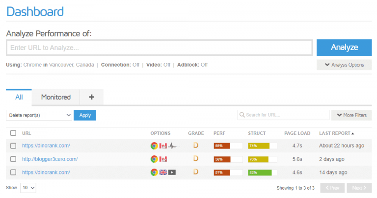Click the Search for URL field
The width and height of the screenshot is (377, 198).
[283, 115]
